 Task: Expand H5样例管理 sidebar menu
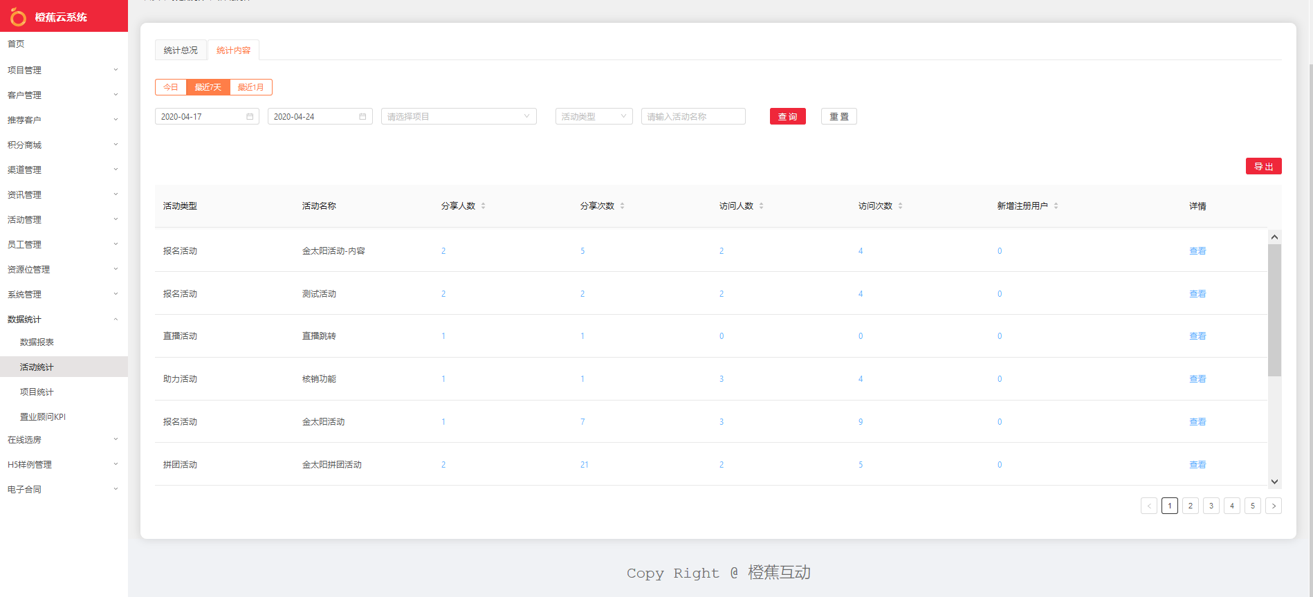pyautogui.click(x=64, y=464)
